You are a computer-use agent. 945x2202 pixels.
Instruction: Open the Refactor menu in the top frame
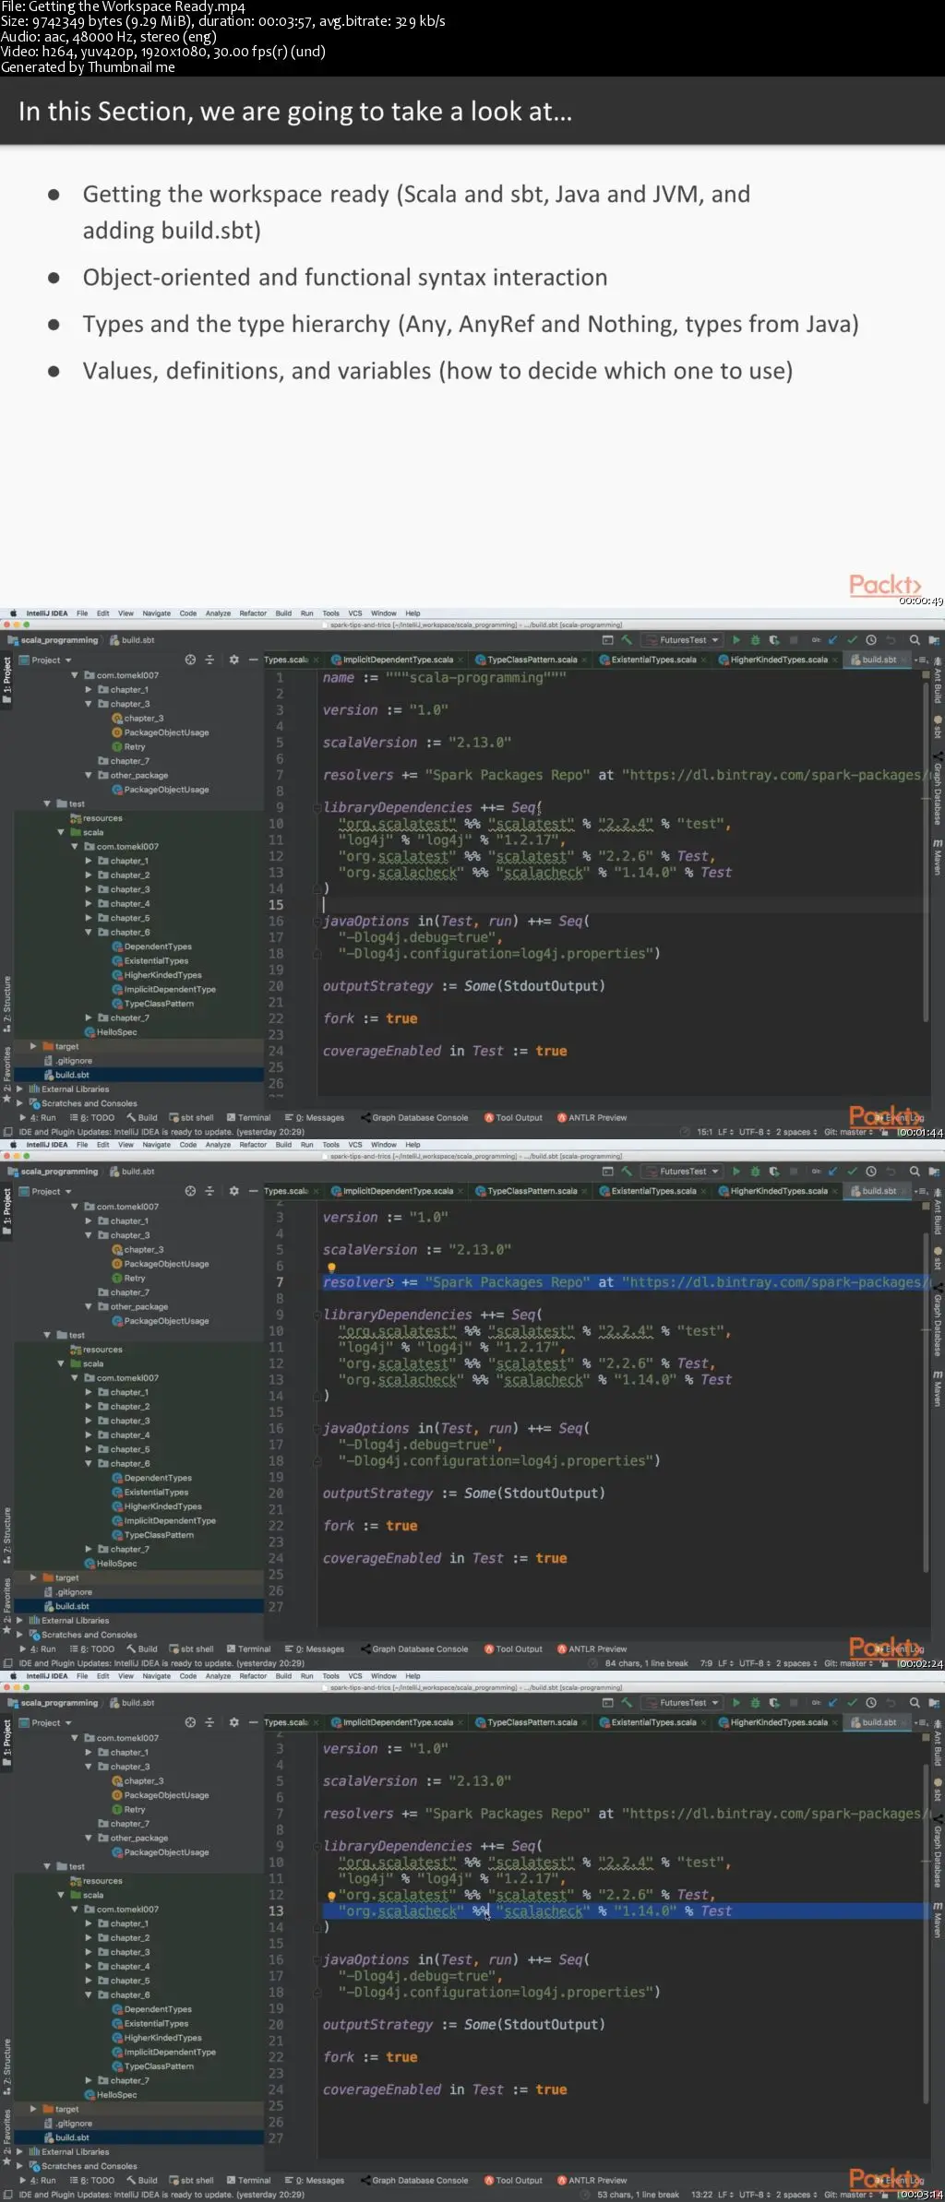253,613
